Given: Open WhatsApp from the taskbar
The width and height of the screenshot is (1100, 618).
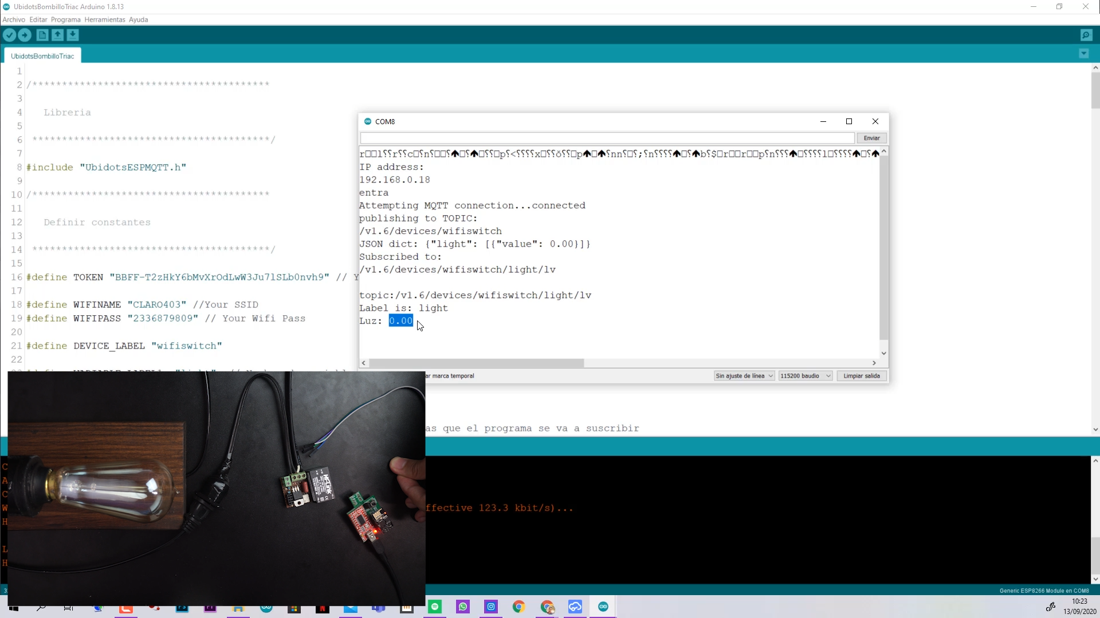Looking at the screenshot, I should click(463, 607).
